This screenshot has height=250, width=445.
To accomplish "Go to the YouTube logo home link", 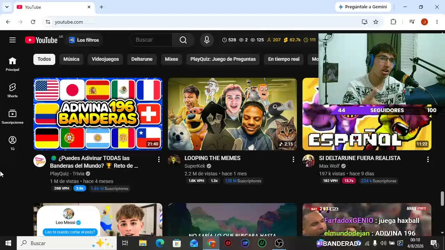I will 41,40.
